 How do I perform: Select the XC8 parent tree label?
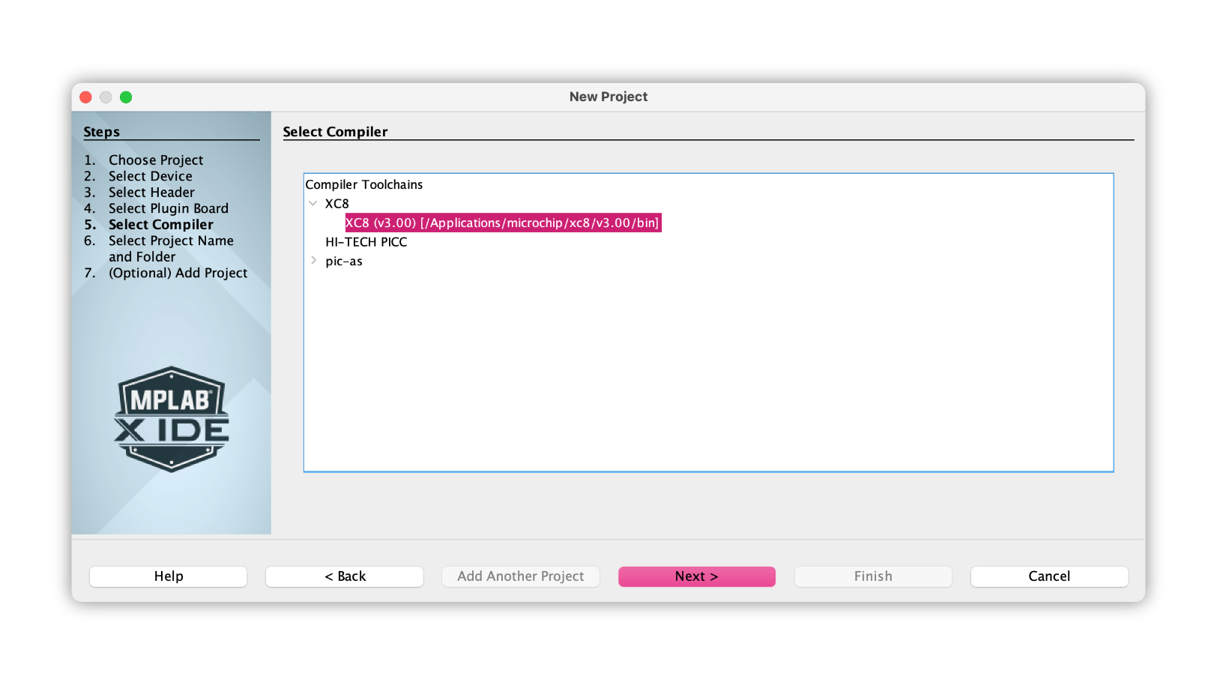click(336, 204)
